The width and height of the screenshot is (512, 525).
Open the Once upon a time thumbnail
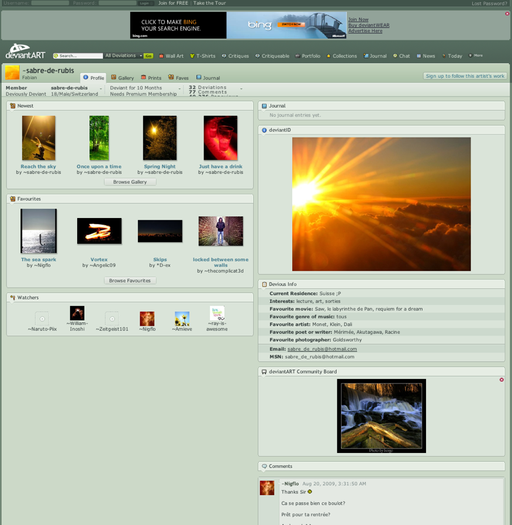tap(99, 138)
